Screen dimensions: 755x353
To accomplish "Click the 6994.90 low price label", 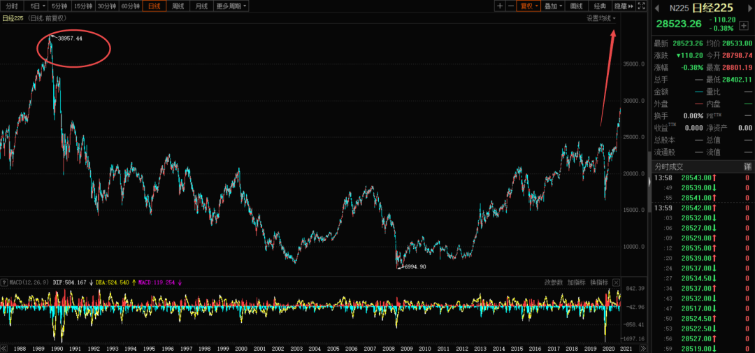I will click(415, 267).
